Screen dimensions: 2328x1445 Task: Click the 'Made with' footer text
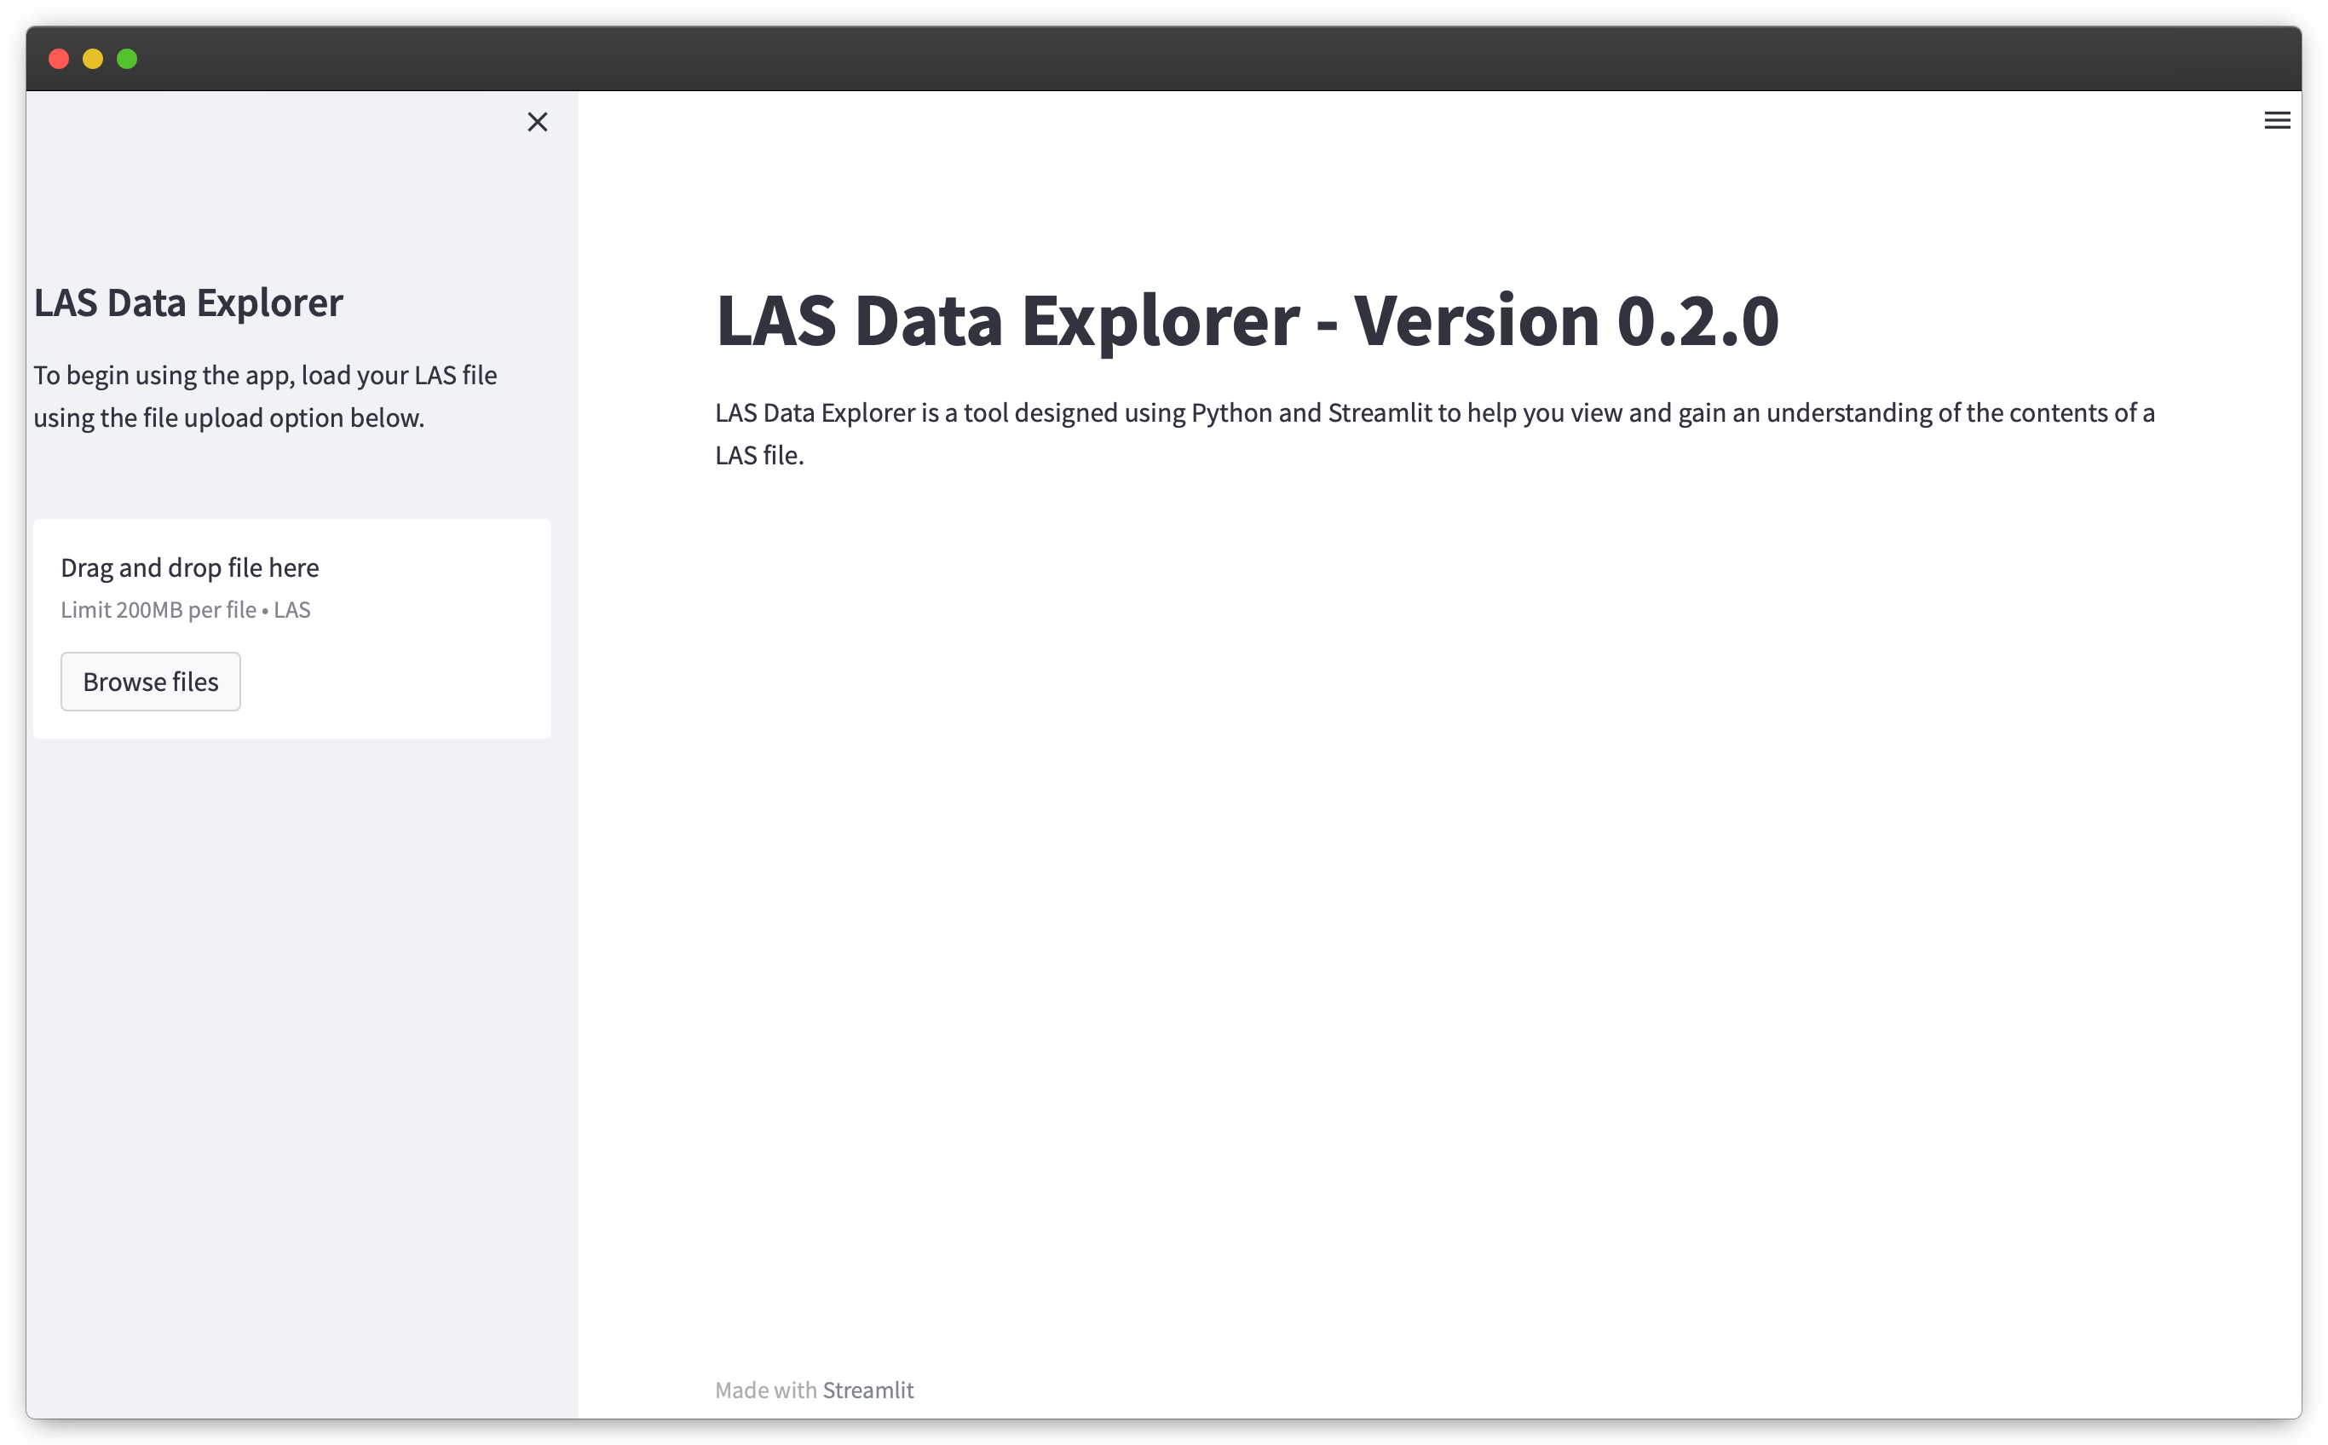pos(764,1390)
